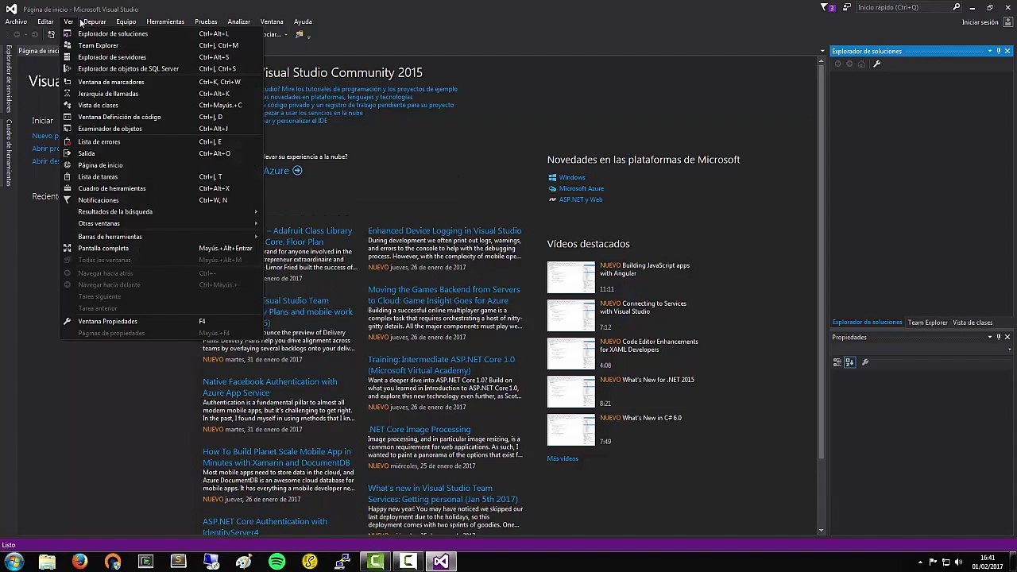This screenshot has height=572, width=1017.
Task: Open the Editar menu
Action: 45,21
